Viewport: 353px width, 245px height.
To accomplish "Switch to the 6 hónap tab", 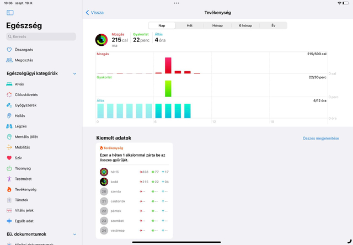I will tap(245, 25).
